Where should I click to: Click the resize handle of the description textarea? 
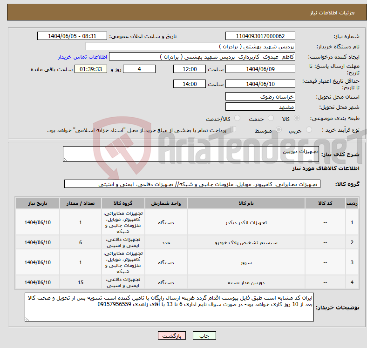tap(65, 159)
